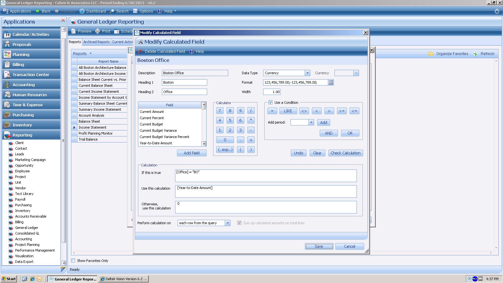This screenshot has width=503, height=283.
Task: Open the Format picker icon
Action: pyautogui.click(x=330, y=82)
